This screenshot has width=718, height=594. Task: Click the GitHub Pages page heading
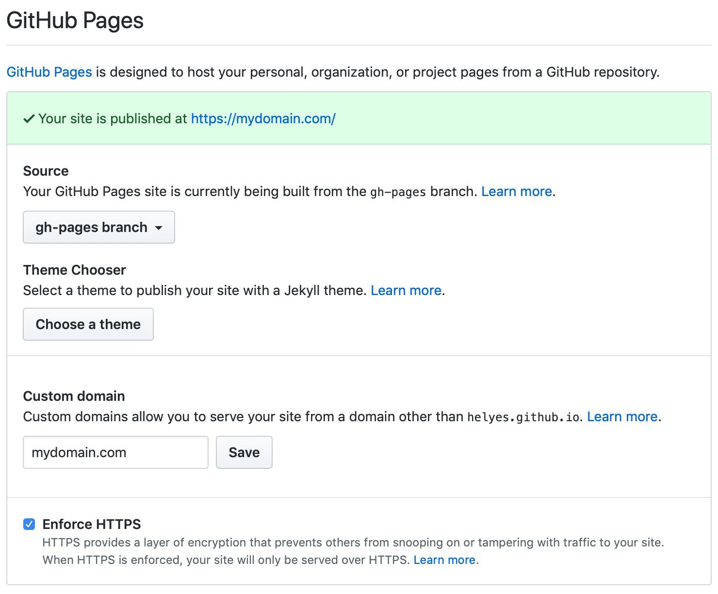pyautogui.click(x=75, y=21)
